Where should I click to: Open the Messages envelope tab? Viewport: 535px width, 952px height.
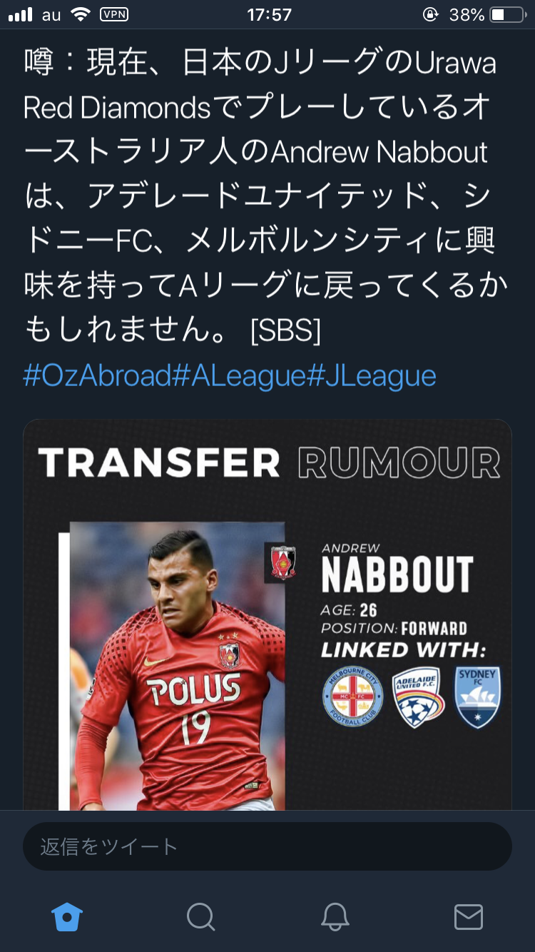coord(469,916)
